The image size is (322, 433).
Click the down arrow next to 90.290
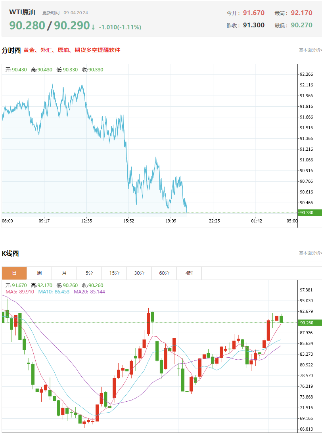93,27
